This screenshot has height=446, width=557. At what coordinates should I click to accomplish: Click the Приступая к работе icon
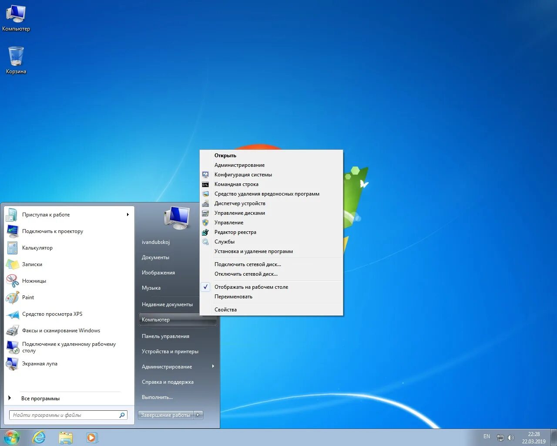click(12, 215)
